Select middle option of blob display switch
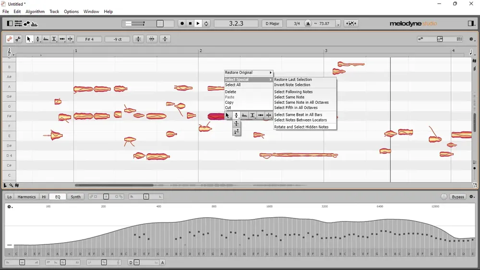 (440, 39)
